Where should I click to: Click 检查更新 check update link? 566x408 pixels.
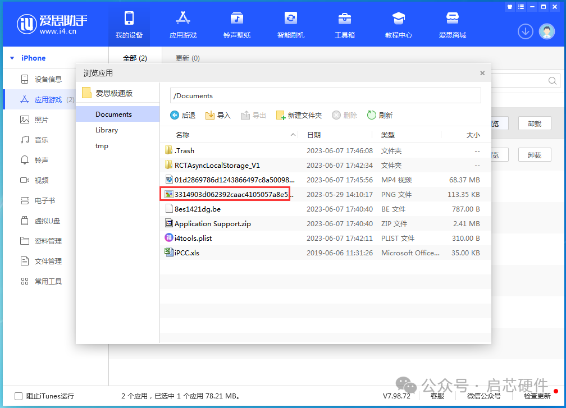coord(537,396)
